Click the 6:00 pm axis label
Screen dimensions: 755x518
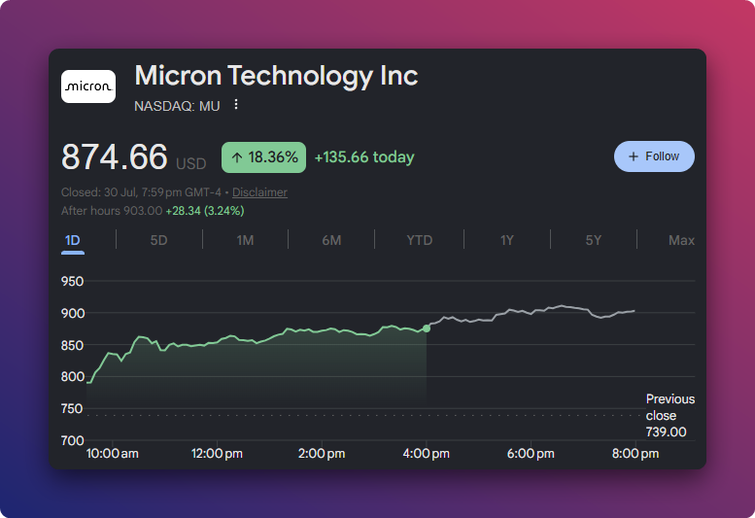tap(531, 454)
